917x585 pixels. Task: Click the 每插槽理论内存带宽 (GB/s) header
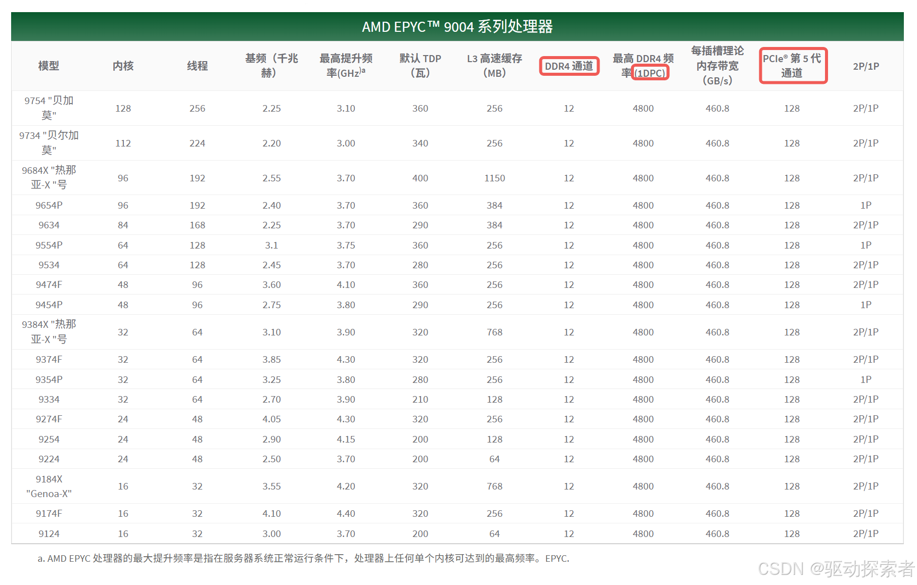[x=717, y=65]
